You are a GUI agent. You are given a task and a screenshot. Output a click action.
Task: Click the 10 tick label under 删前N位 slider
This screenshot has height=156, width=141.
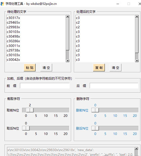point(115,116)
